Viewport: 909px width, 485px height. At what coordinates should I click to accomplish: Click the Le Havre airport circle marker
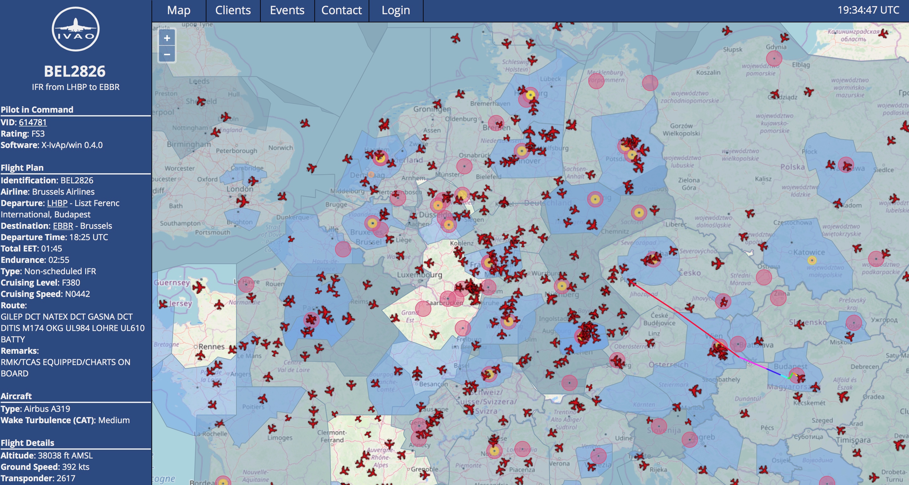246,284
